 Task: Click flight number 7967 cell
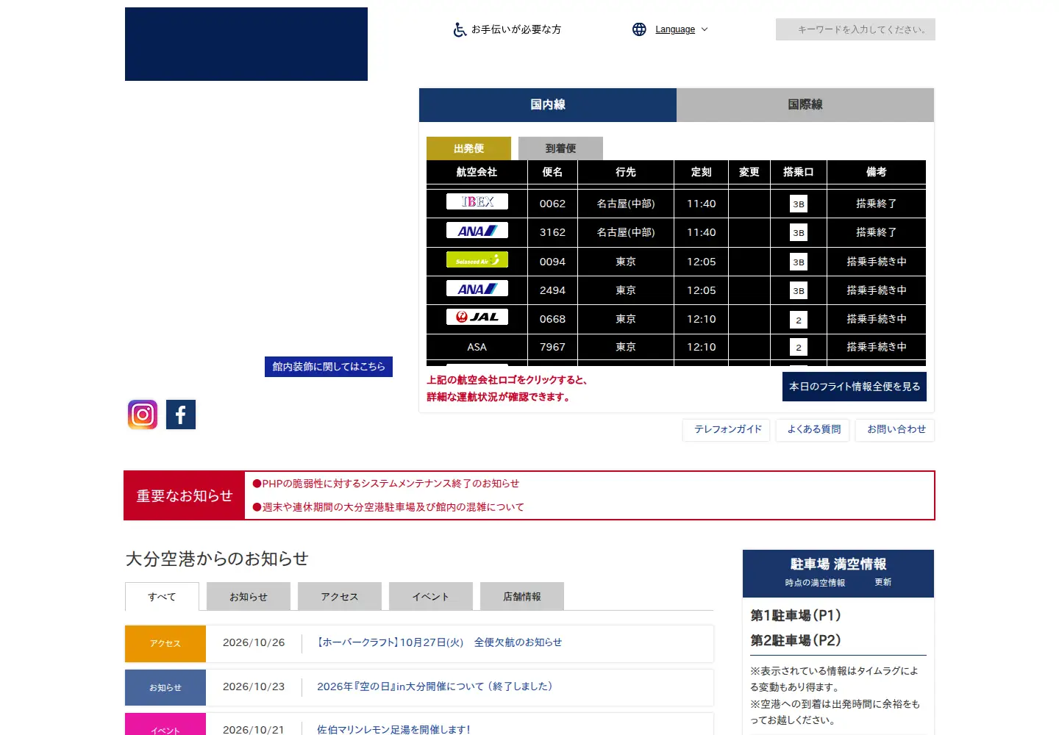tap(553, 347)
